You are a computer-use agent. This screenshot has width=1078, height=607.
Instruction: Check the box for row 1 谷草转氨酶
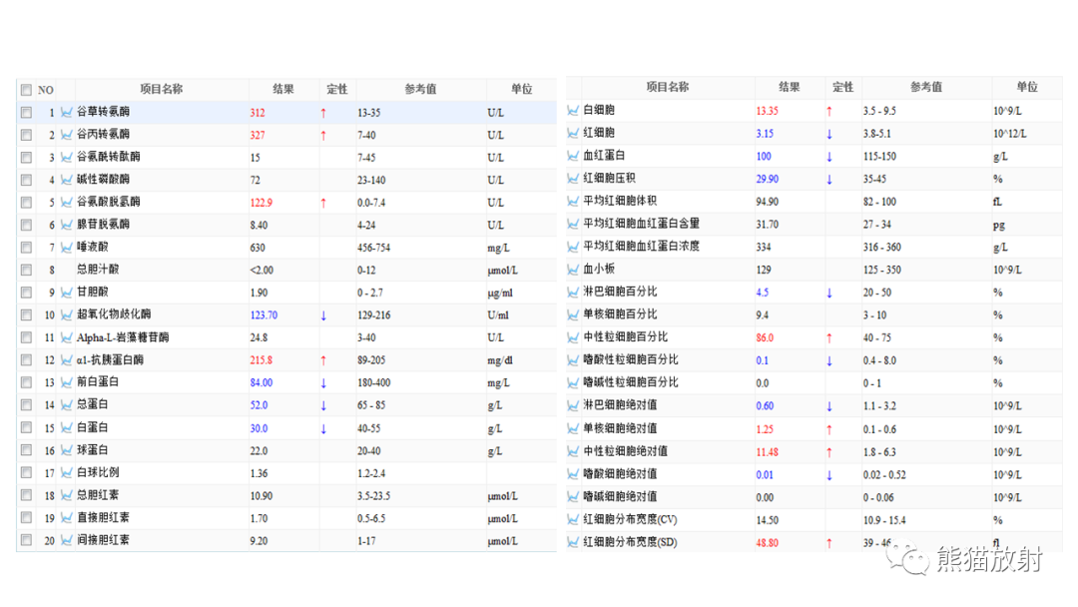[26, 112]
